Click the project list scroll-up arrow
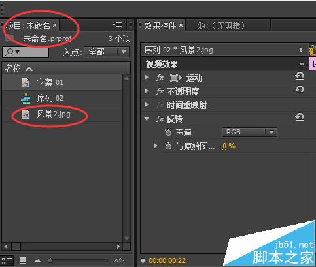The width and height of the screenshot is (316, 267). click(126, 78)
